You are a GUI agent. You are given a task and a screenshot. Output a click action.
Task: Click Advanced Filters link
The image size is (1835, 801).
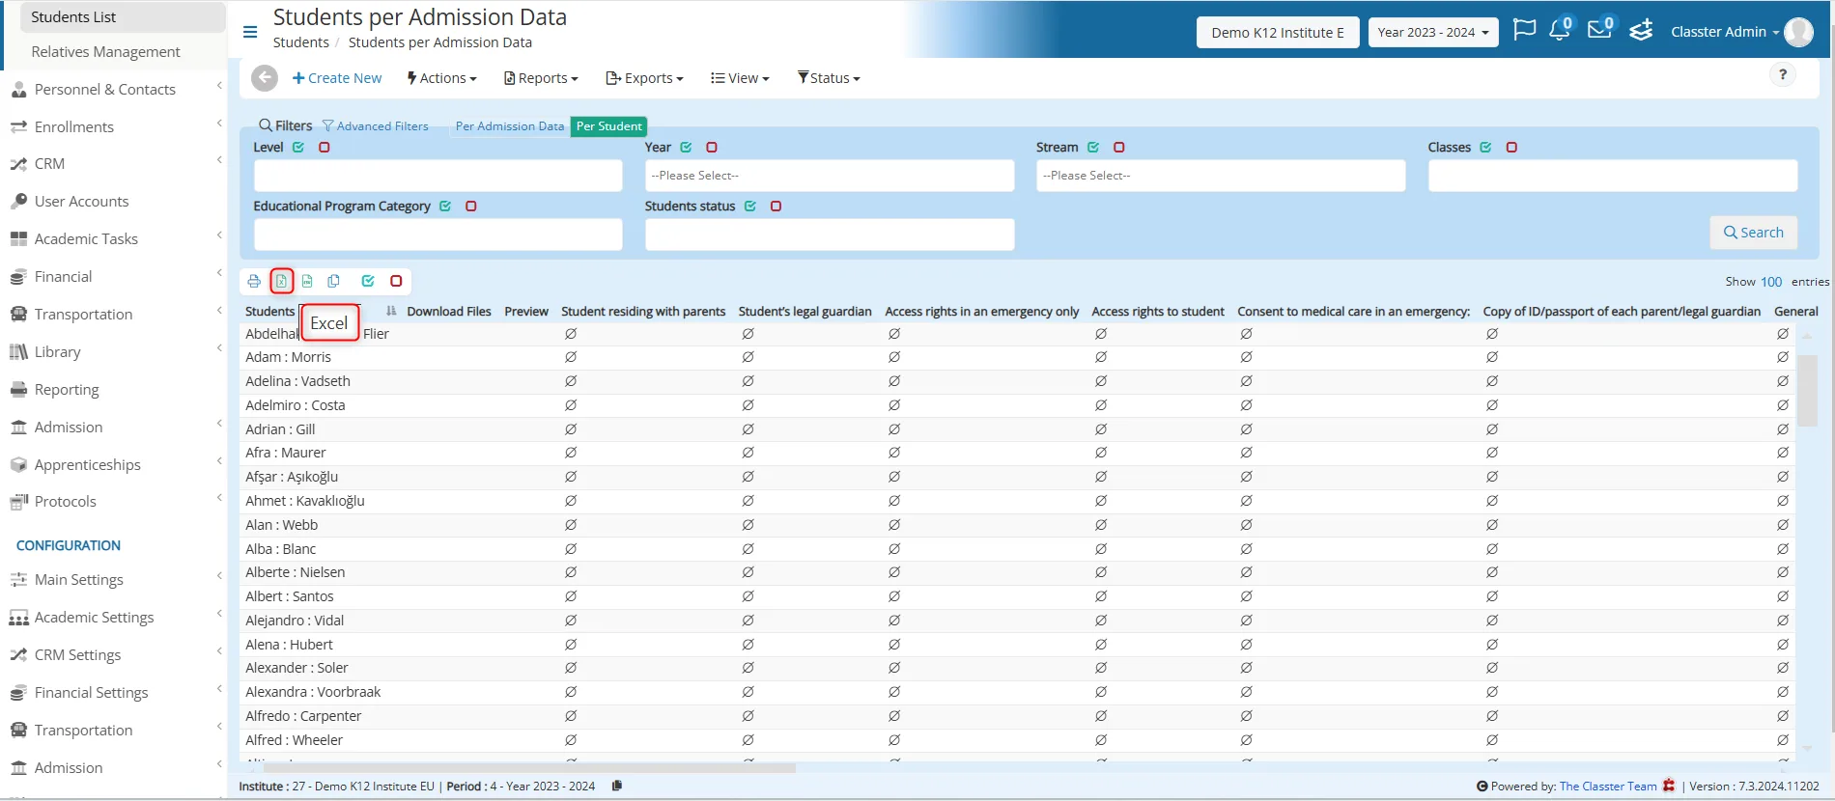(376, 126)
